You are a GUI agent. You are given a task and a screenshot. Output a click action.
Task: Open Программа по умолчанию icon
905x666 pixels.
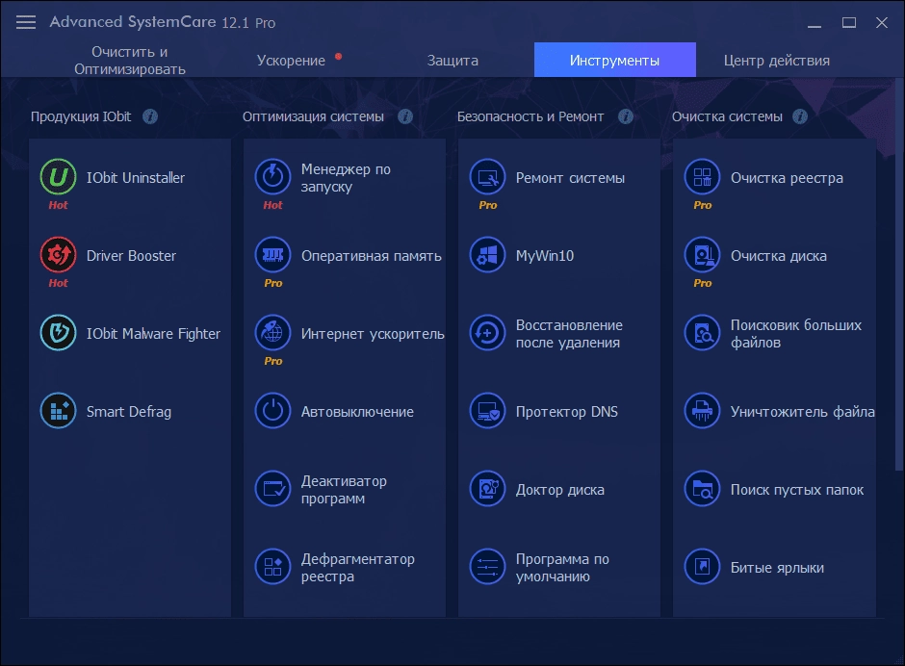click(x=488, y=566)
